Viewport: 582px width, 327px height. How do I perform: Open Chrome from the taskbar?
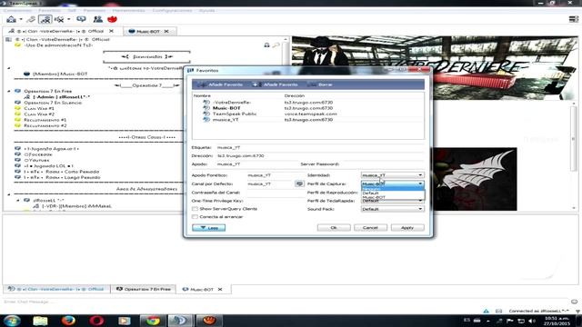(153, 321)
